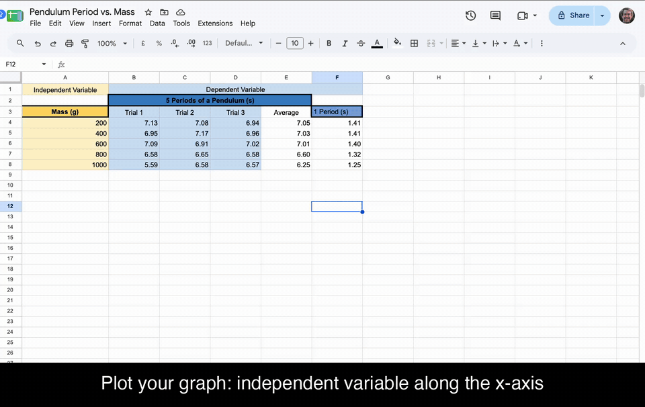Open fill color paint bucket
The width and height of the screenshot is (645, 407).
[x=397, y=43]
